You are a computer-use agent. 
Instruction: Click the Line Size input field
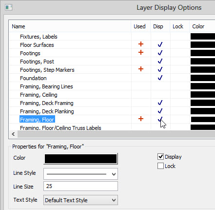point(80,186)
